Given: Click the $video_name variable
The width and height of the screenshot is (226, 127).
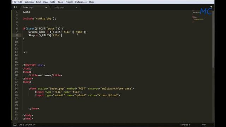Looking at the screenshot, I should point(37,32).
